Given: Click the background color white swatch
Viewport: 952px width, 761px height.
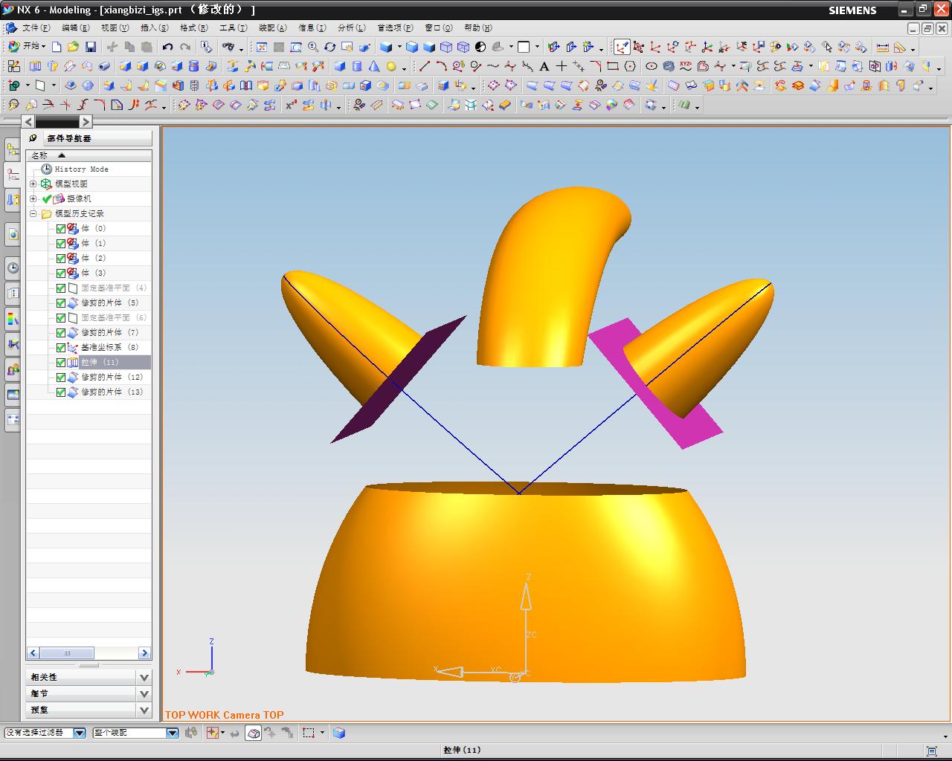Looking at the screenshot, I should [x=524, y=47].
